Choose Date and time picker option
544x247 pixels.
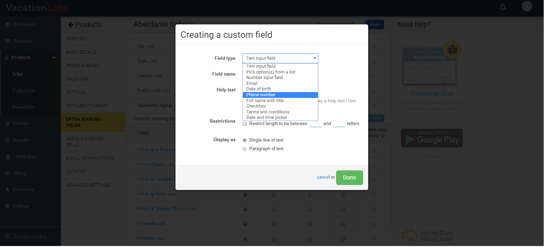click(x=267, y=117)
